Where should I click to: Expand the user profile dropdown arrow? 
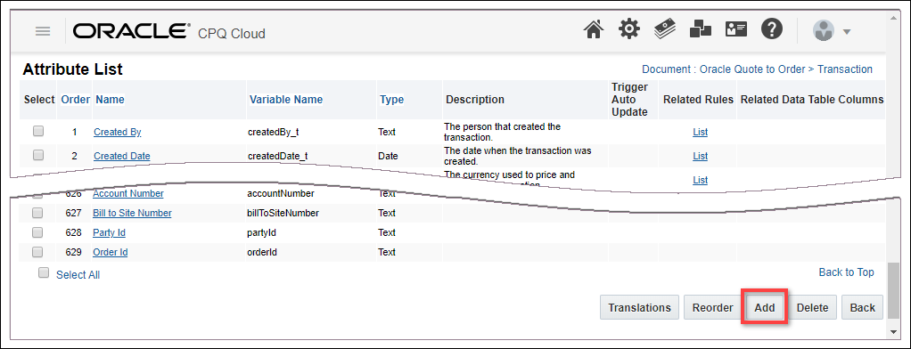tap(847, 31)
